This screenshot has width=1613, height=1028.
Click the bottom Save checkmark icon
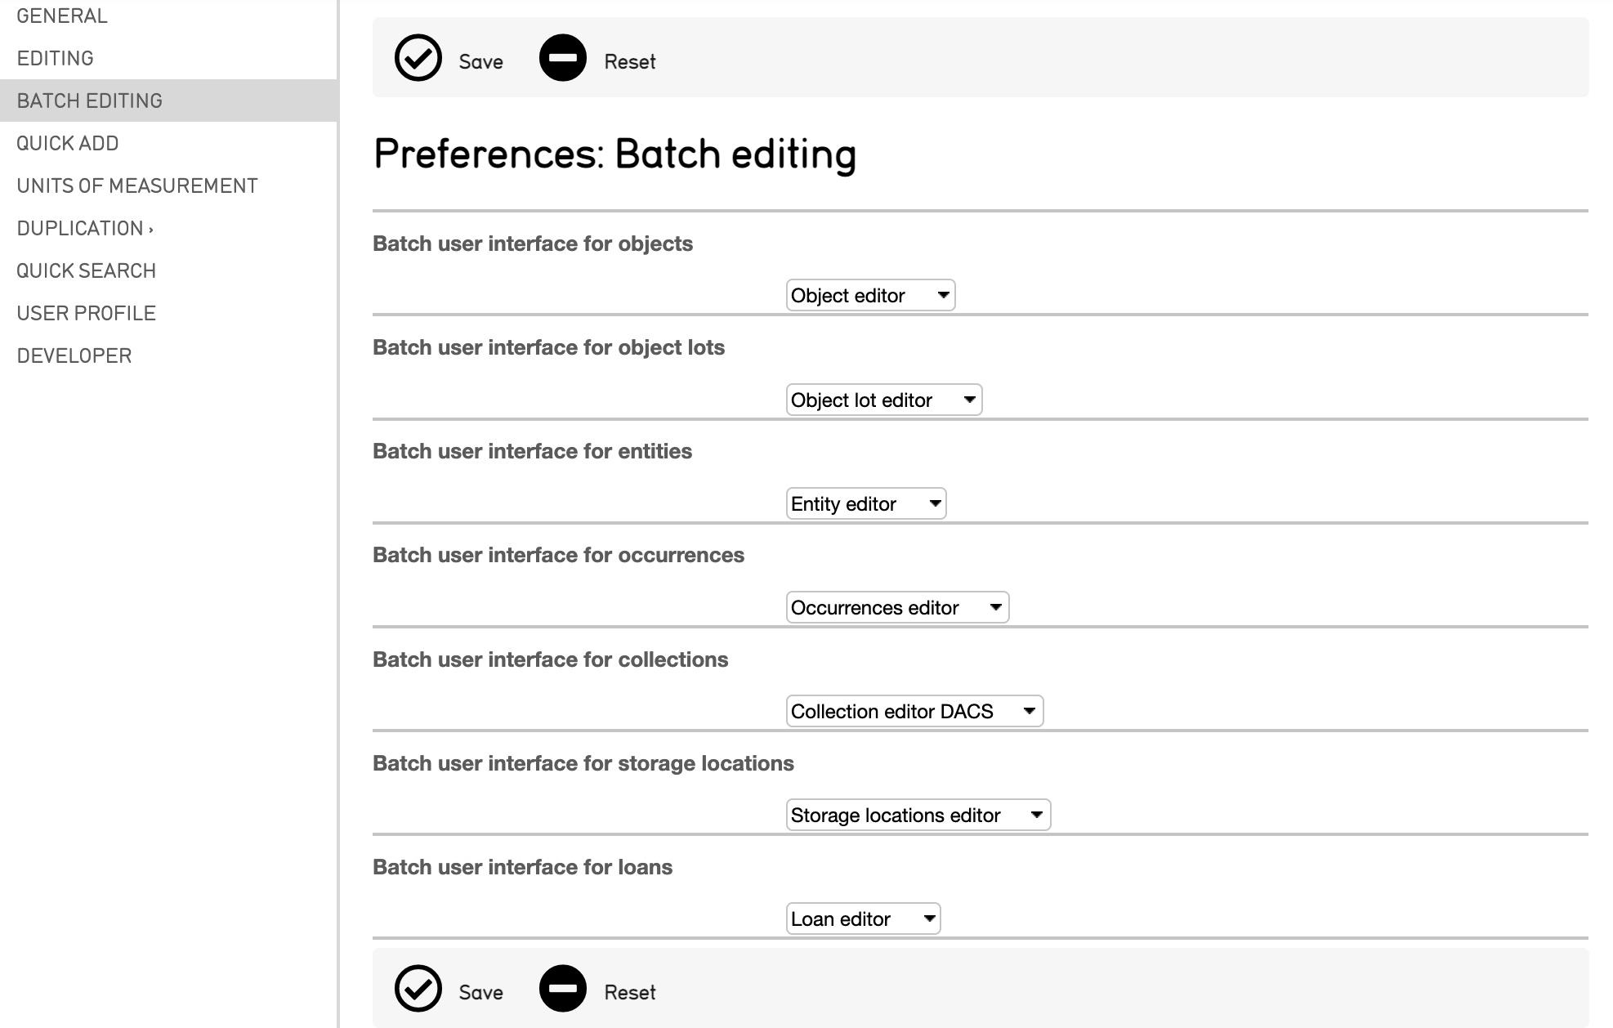[418, 989]
